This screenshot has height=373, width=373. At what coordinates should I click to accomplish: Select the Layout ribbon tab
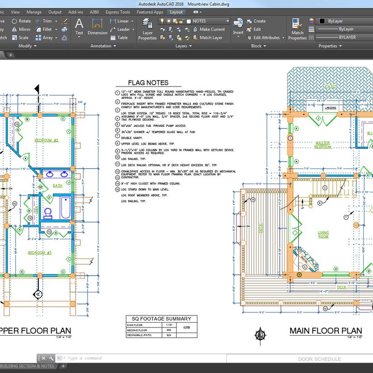176,12
